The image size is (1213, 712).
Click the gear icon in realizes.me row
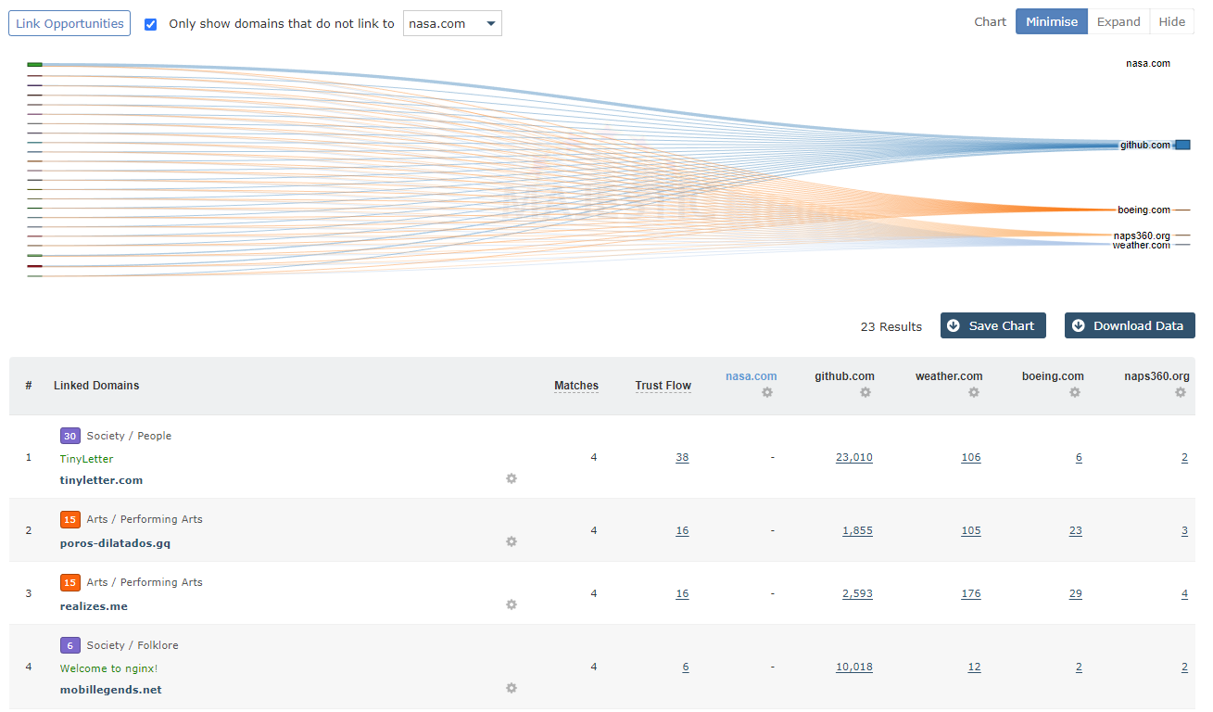[x=512, y=604]
